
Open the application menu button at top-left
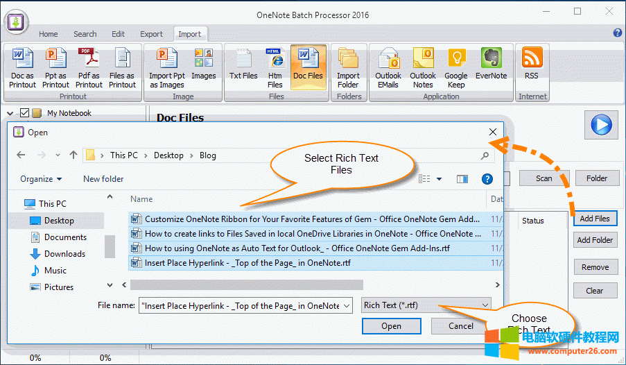(x=17, y=22)
